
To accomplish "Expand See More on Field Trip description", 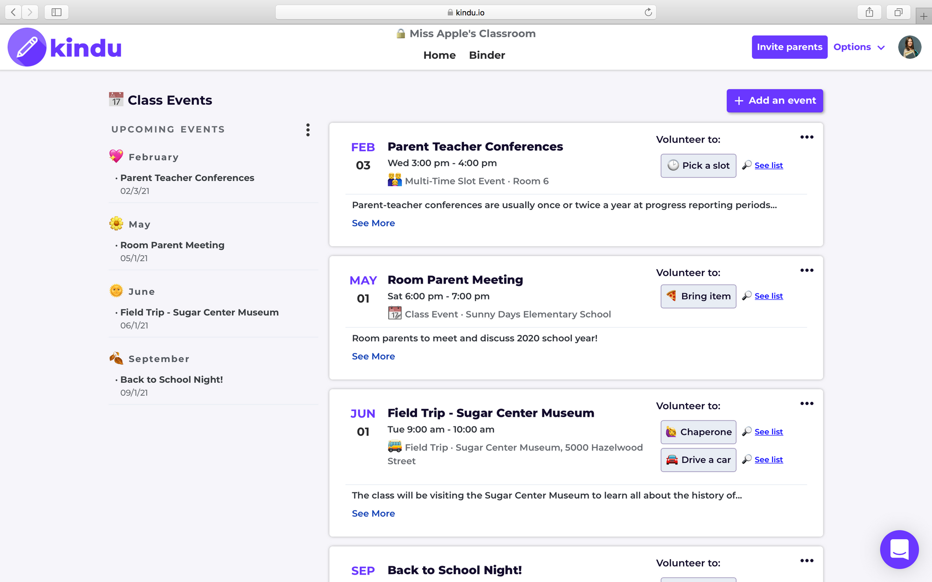I will [x=373, y=514].
